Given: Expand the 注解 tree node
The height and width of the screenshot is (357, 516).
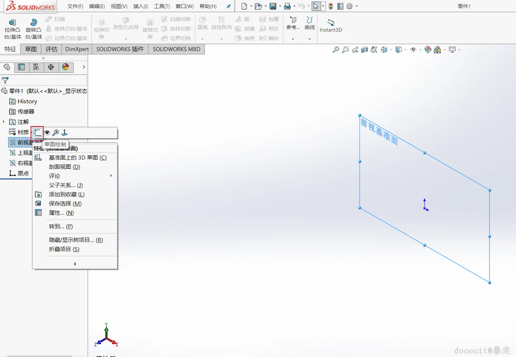Looking at the screenshot, I should point(4,122).
